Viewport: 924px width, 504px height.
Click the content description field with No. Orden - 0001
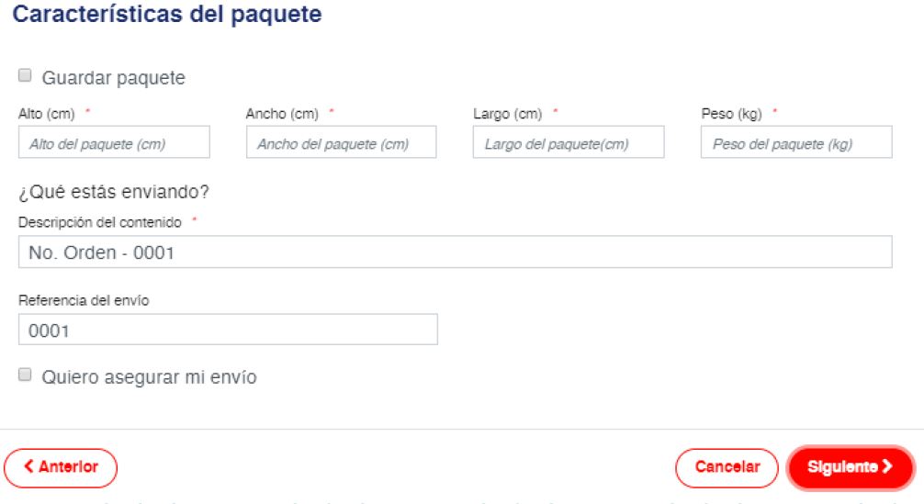click(x=455, y=252)
